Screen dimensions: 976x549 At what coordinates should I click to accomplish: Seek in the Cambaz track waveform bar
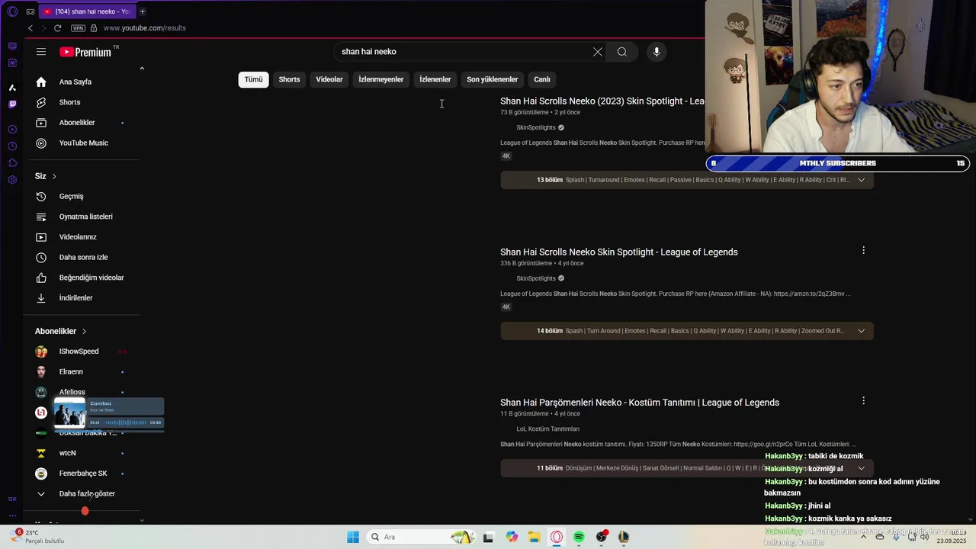pos(126,422)
